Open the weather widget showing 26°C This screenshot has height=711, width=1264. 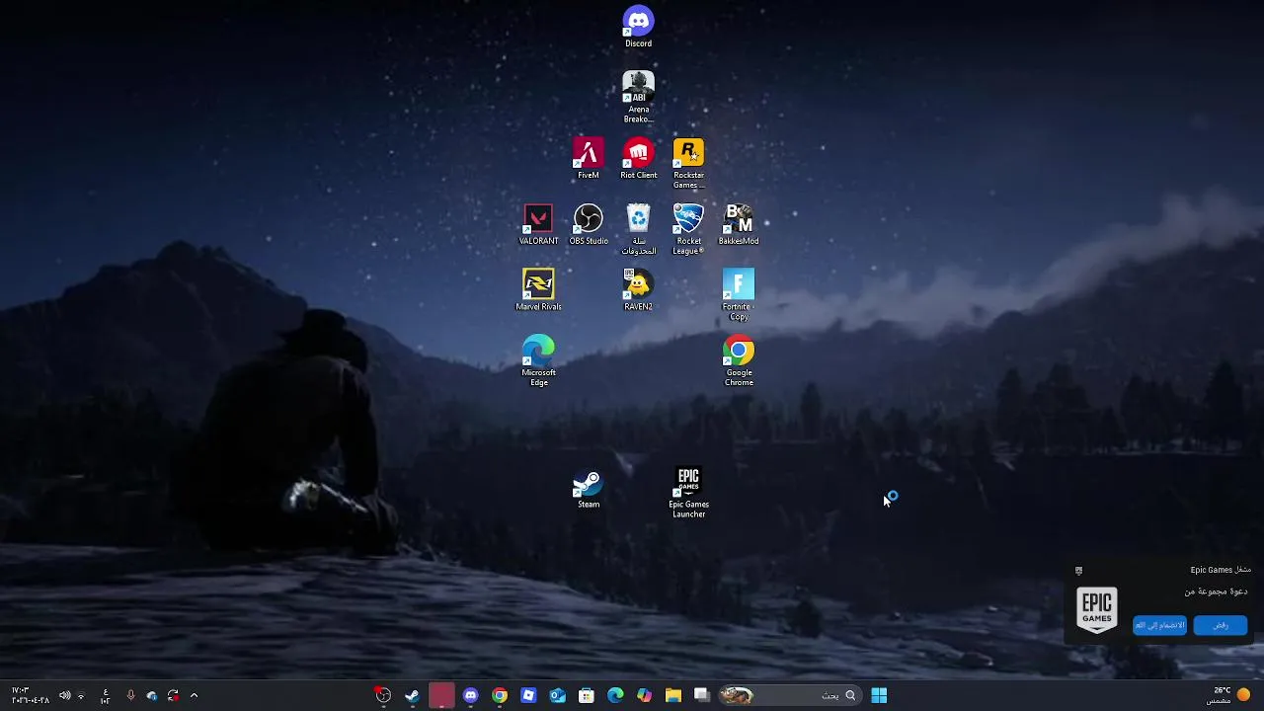[1230, 695]
